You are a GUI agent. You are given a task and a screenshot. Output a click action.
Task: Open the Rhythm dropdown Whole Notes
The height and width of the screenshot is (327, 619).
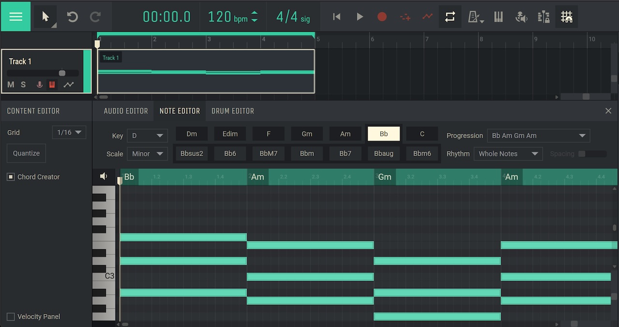507,154
